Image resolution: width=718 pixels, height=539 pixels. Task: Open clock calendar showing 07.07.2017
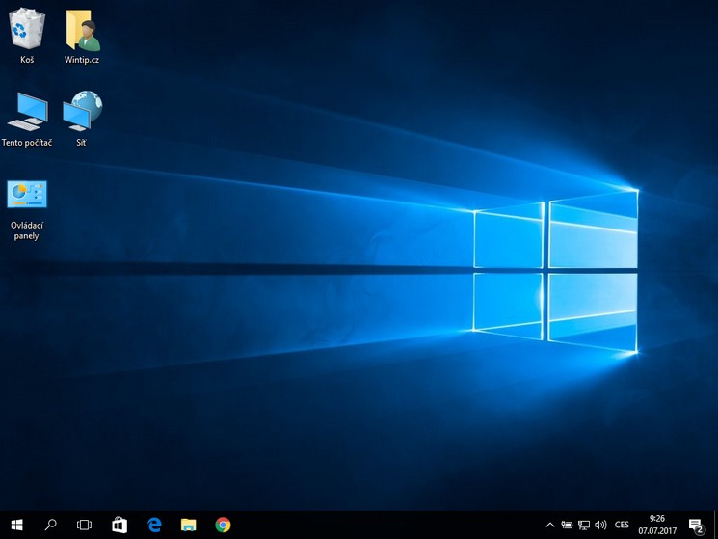click(x=657, y=525)
